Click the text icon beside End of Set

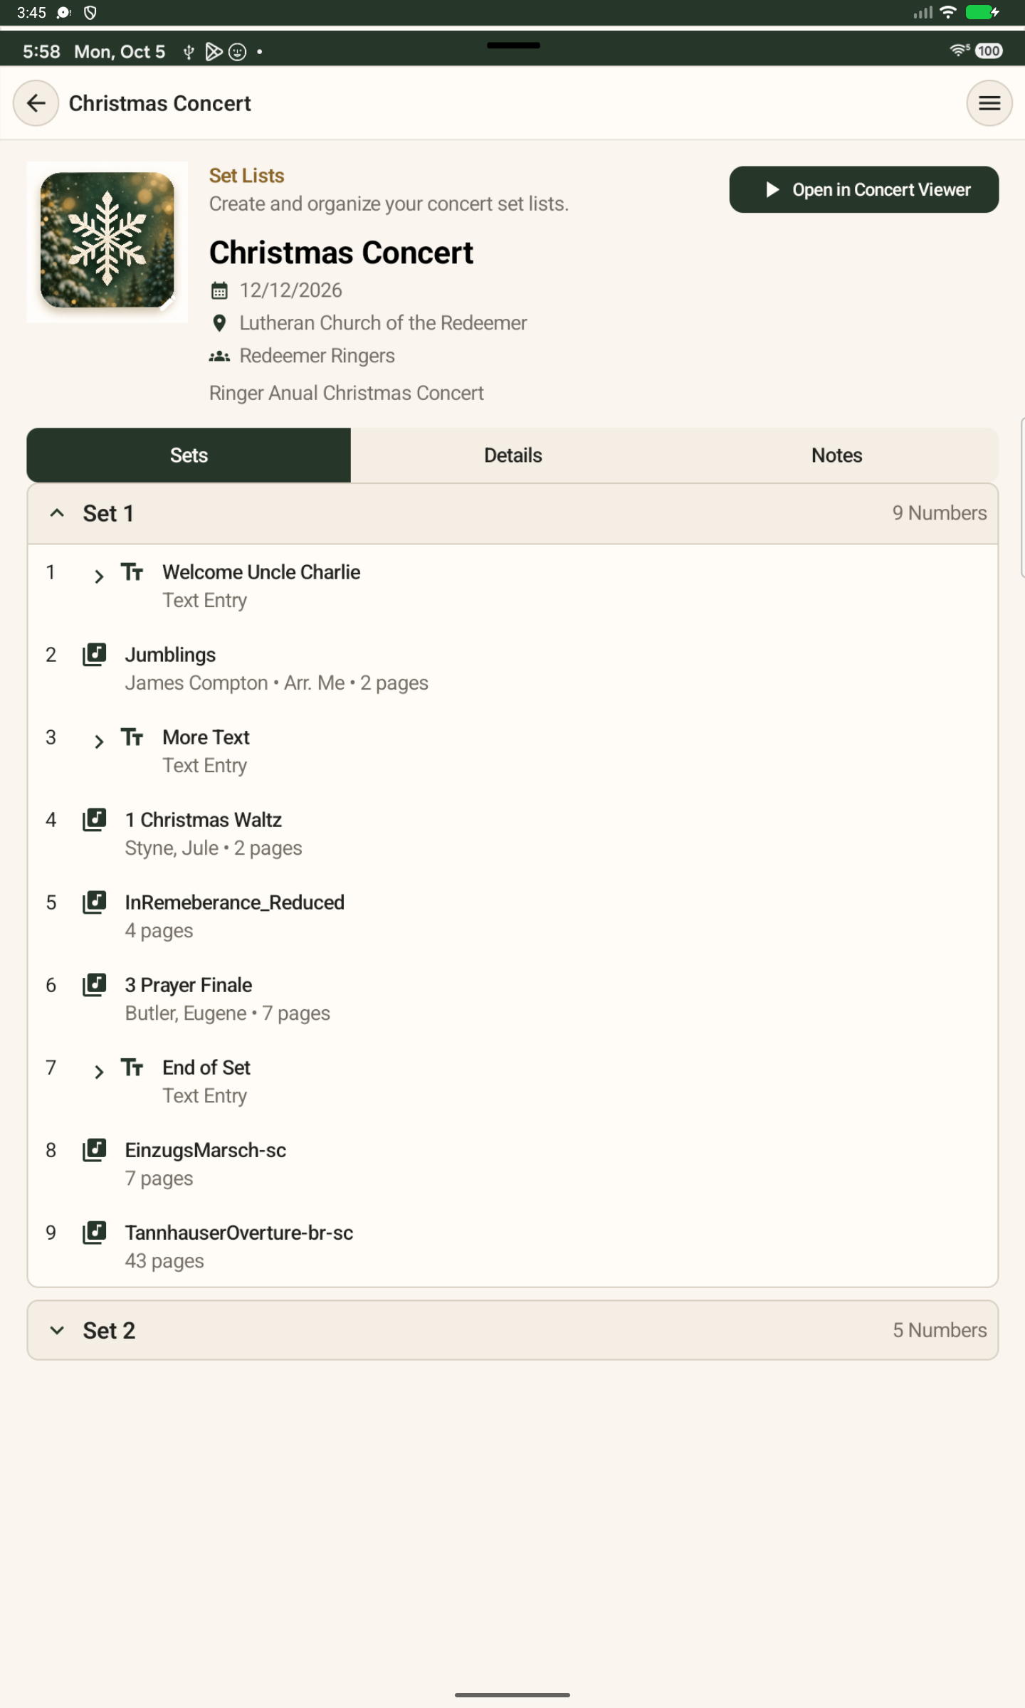click(132, 1067)
